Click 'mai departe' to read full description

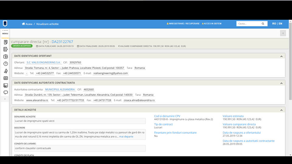(126, 137)
